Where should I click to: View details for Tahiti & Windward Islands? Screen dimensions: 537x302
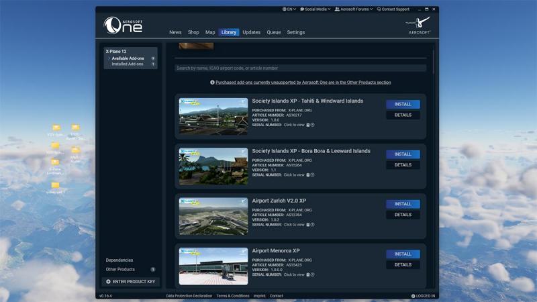403,115
